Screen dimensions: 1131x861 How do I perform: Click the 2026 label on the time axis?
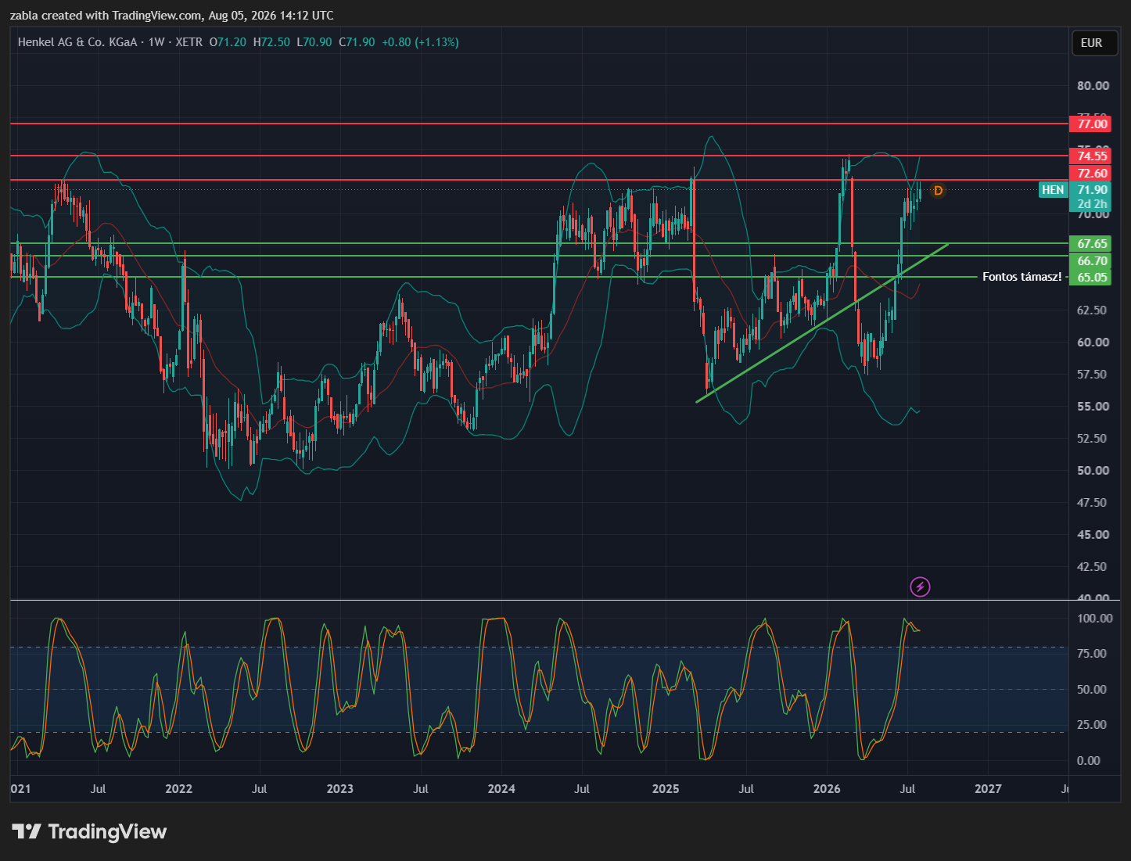827,788
